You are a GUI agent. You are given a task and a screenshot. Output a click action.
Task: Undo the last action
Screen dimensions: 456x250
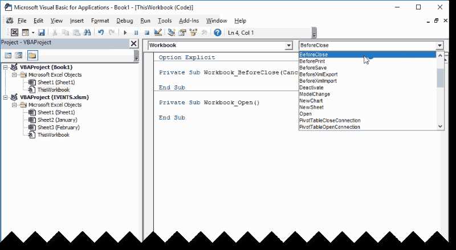point(101,32)
